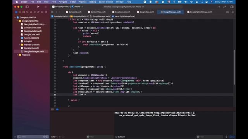Select GoogleManager.swift in the navigator

[x=34, y=51]
